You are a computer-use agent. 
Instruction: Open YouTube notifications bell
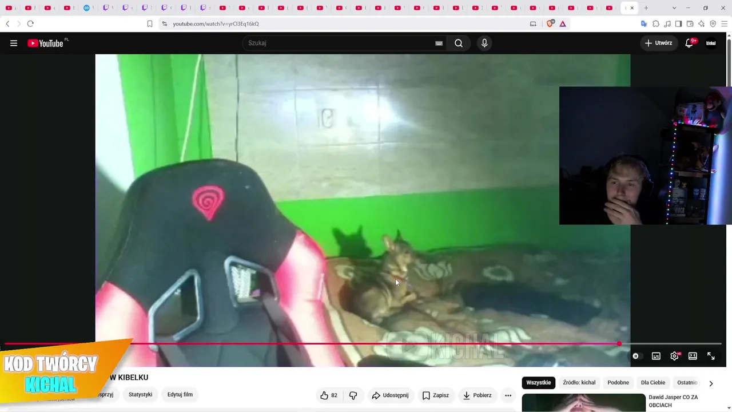point(689,43)
